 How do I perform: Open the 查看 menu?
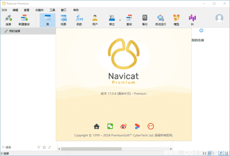point(27,10)
